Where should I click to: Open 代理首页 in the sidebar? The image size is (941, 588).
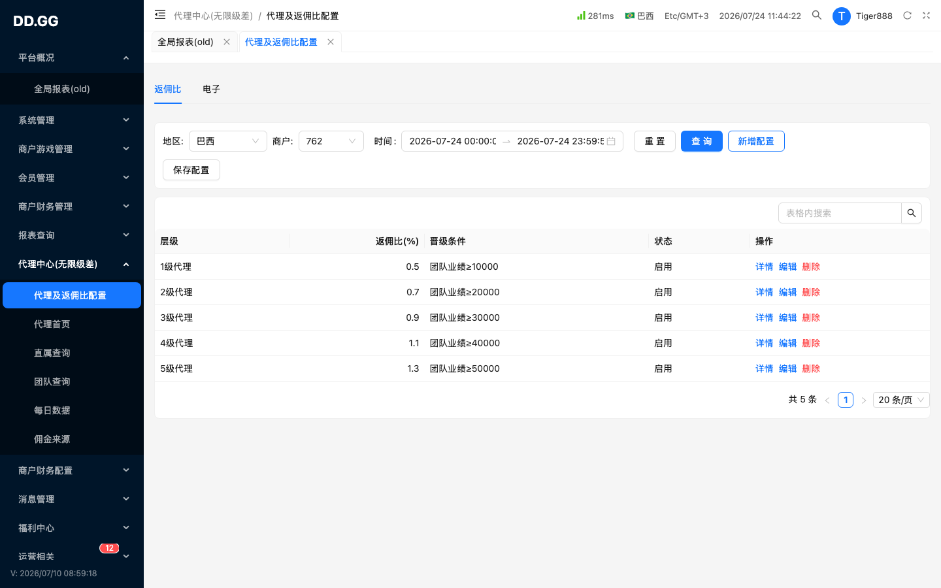click(x=72, y=324)
